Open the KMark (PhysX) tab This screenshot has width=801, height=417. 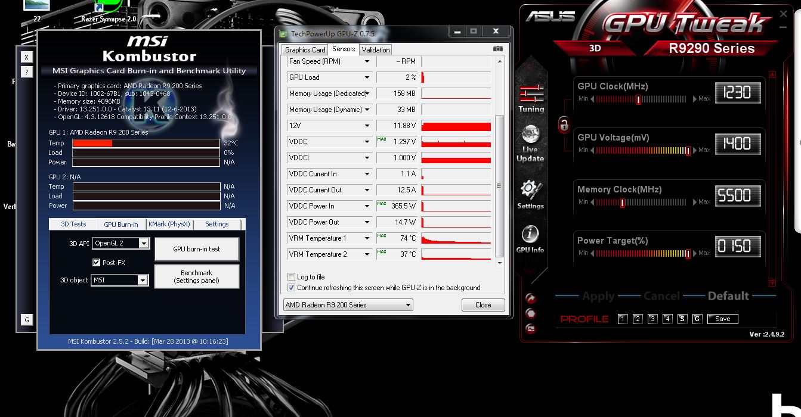tap(169, 224)
